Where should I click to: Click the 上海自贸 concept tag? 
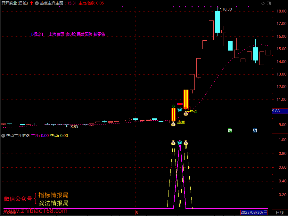click(56, 34)
